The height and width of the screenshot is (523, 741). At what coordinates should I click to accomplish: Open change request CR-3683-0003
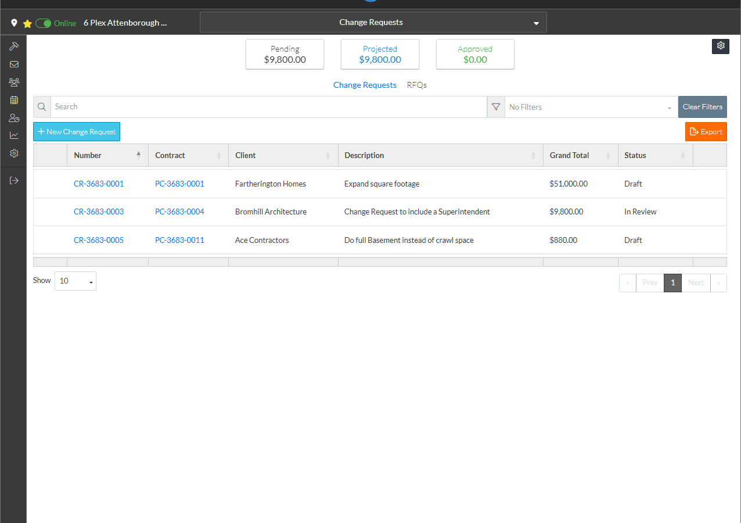click(99, 212)
